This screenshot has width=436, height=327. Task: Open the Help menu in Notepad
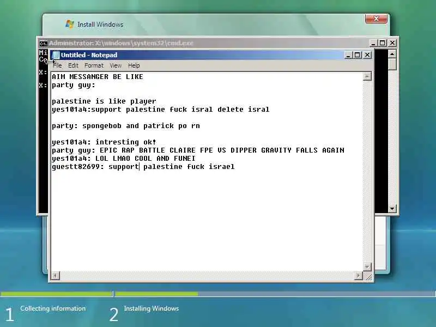coord(134,65)
